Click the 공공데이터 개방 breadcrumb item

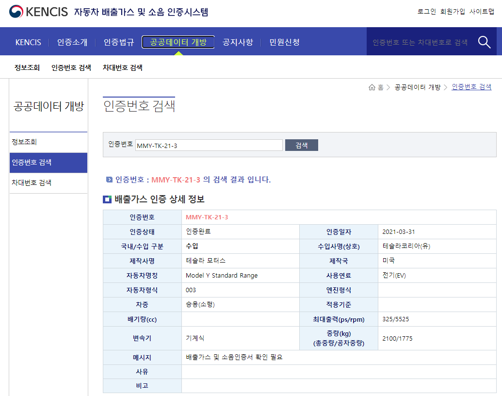(418, 87)
